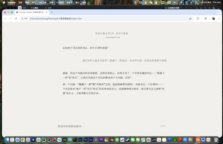Click the DISCONNECTED status indicator

[x=112, y=37]
